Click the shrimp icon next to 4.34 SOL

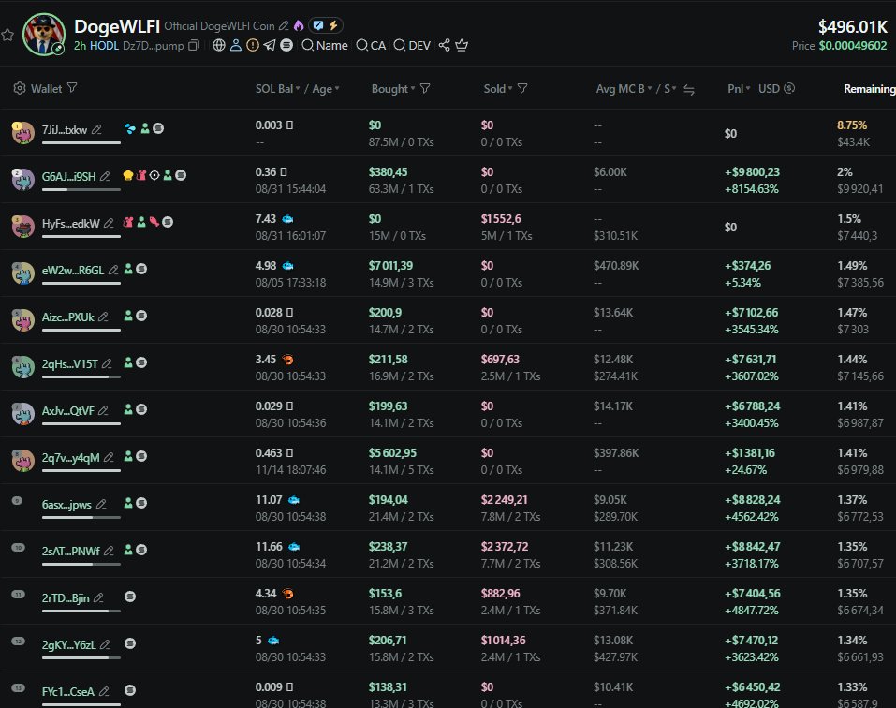point(288,594)
